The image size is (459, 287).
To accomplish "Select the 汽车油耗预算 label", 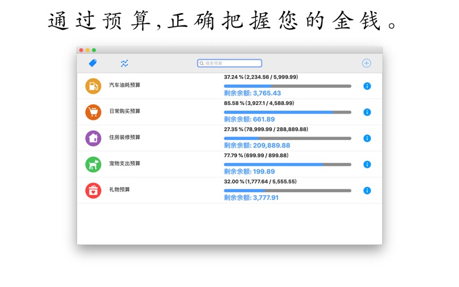I will tap(125, 85).
